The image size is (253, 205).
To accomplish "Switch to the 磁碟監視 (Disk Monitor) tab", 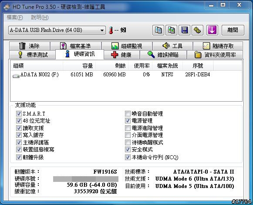I will (127, 46).
